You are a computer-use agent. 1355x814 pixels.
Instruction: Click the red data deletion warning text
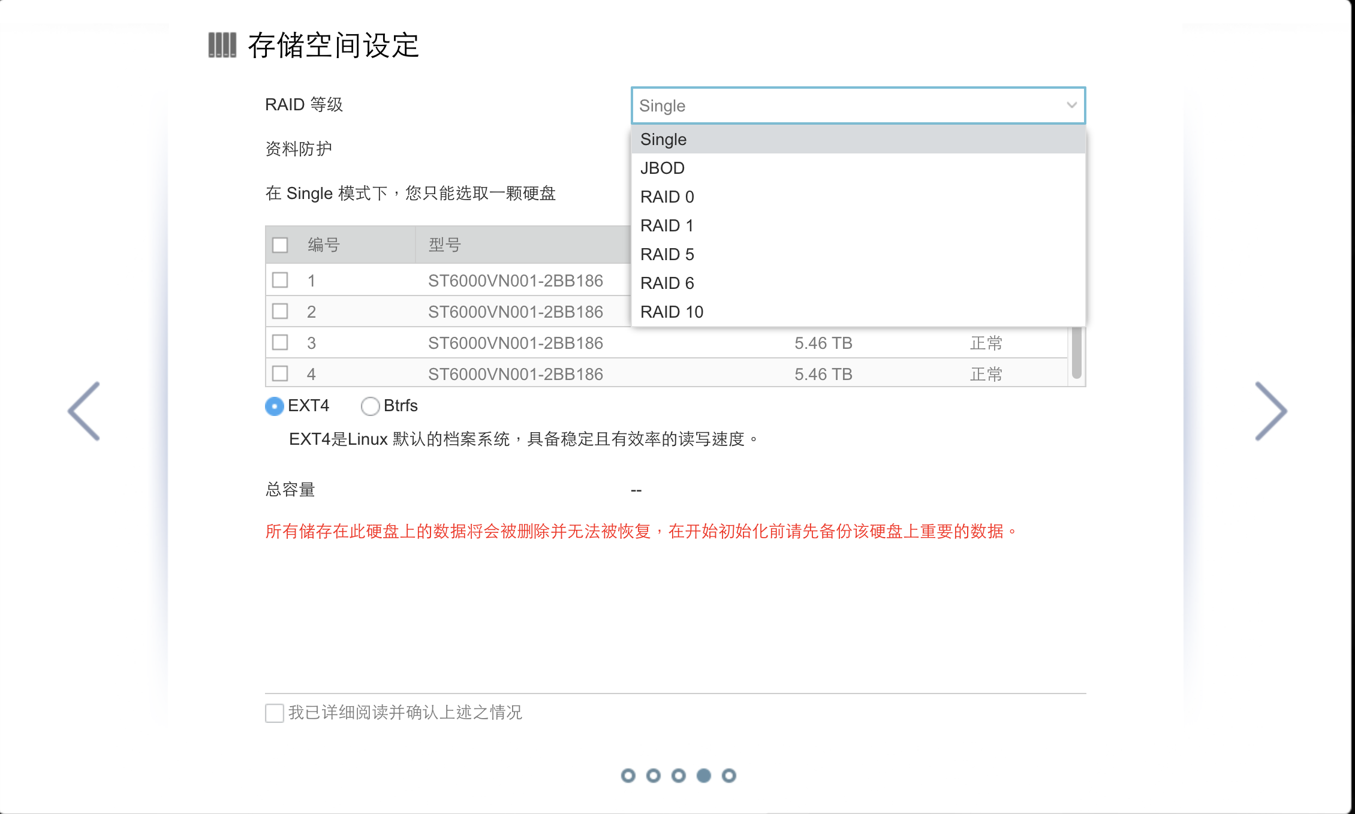pos(642,531)
